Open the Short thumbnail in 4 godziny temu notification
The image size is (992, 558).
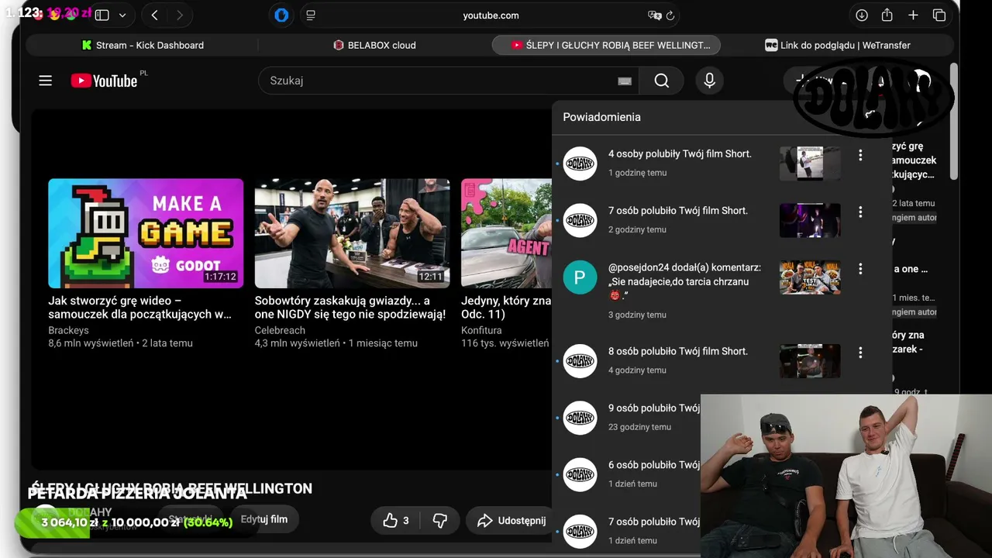point(810,361)
